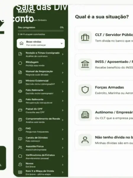Image resolution: width=133 pixels, height=178 pixels.
Task: Expand the Novos row chevron
Action: 63,165
